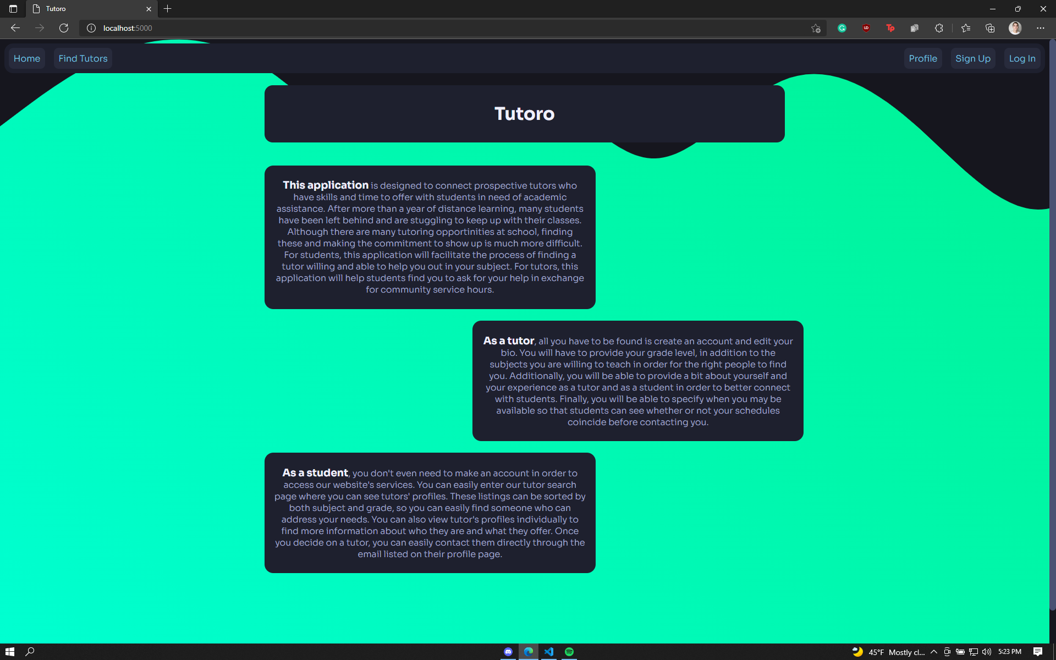Open Grammarly extension icon
This screenshot has height=660, width=1056.
point(842,28)
